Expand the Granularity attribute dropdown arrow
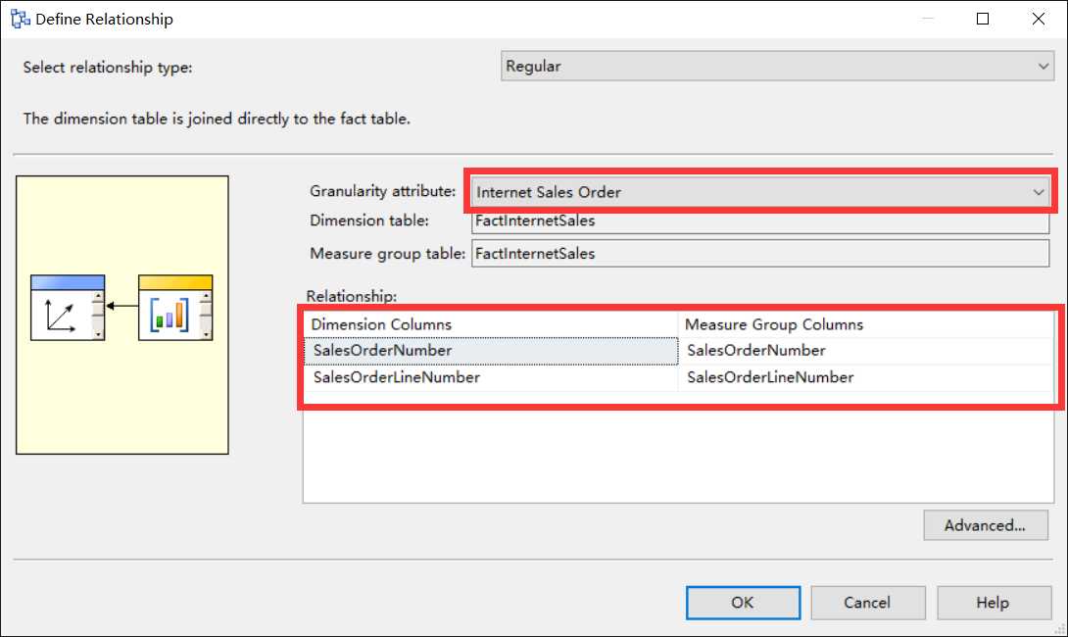 [x=1038, y=192]
